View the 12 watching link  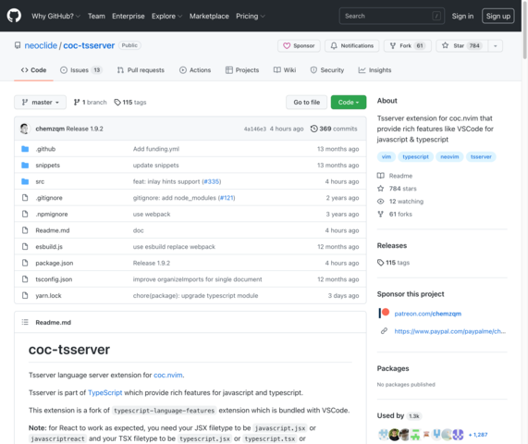point(400,201)
